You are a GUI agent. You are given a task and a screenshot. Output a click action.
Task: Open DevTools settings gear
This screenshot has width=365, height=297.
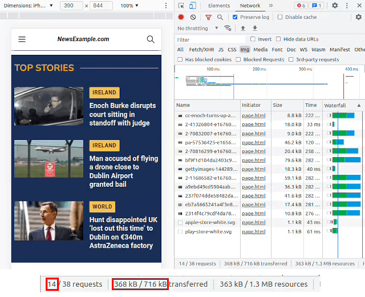point(335,6)
